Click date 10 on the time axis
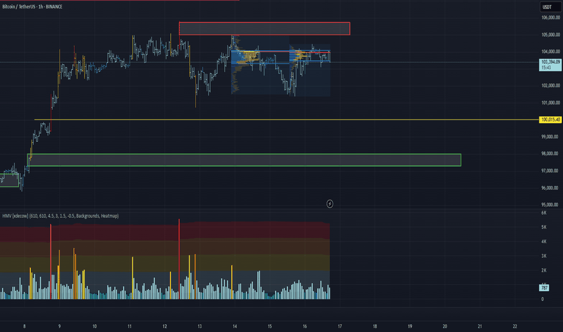 94,326
